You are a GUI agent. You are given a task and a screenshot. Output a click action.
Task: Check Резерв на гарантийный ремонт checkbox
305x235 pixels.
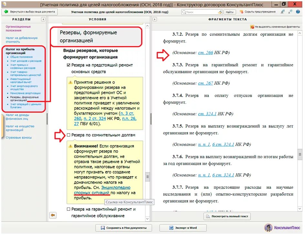[x=68, y=209]
